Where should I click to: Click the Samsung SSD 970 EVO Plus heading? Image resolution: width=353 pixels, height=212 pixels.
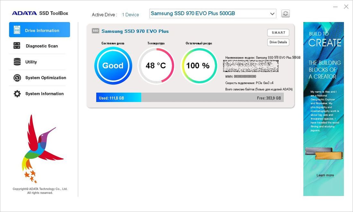click(135, 31)
